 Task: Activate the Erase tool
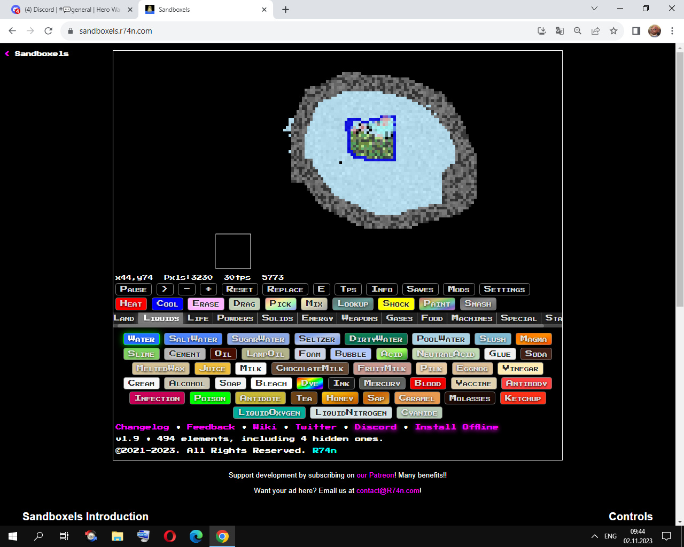205,303
